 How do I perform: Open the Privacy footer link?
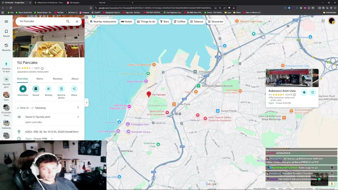click(x=288, y=189)
